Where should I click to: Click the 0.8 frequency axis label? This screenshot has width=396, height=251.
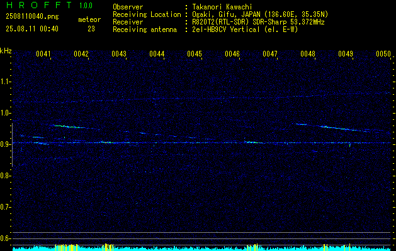(x=5, y=176)
